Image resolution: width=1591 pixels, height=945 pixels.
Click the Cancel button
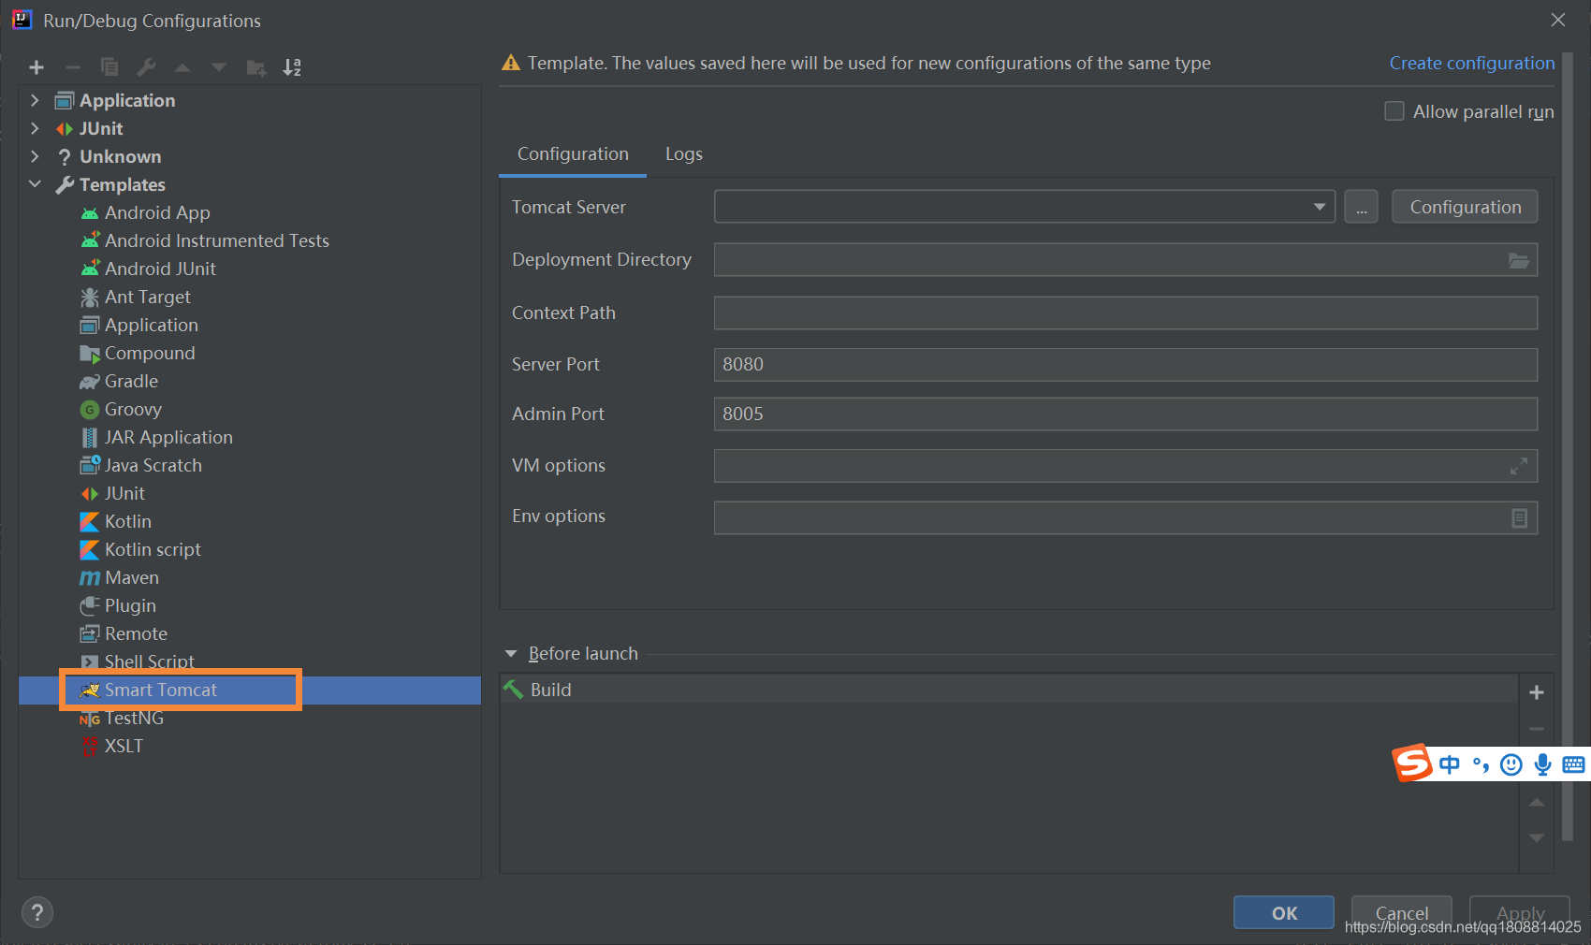pyautogui.click(x=1402, y=912)
